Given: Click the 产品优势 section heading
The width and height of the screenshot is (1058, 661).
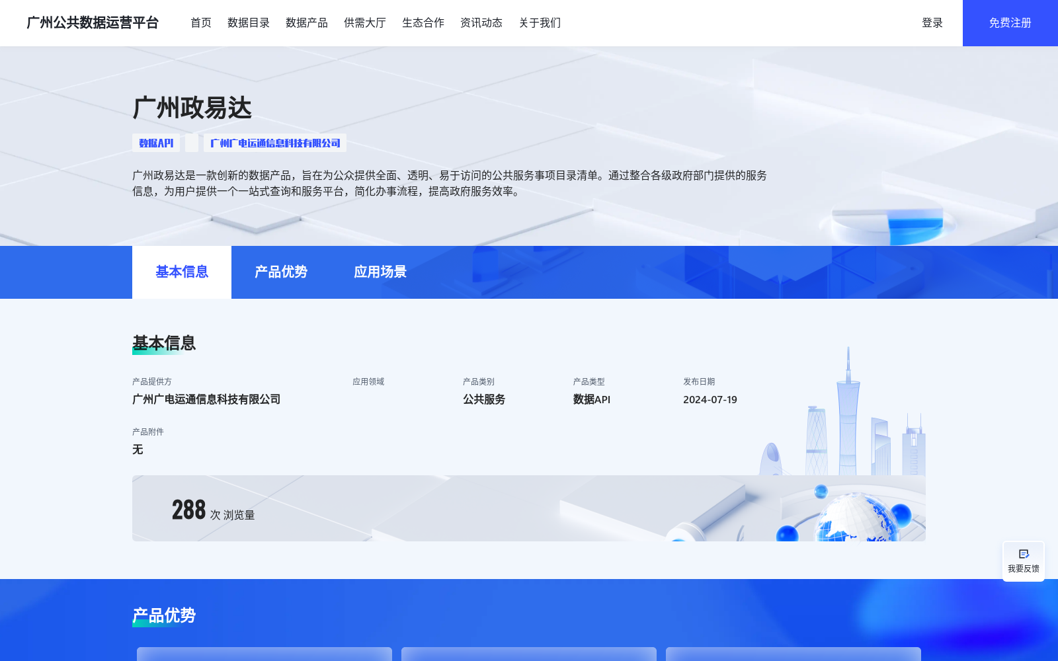Looking at the screenshot, I should (164, 615).
